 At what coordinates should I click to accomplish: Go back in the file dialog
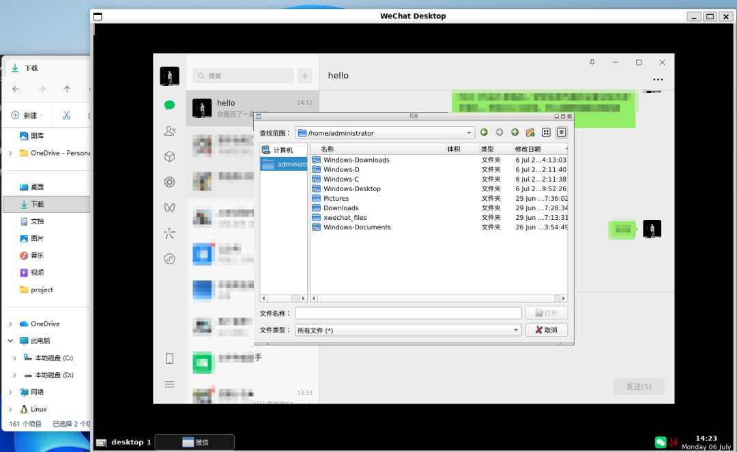click(484, 132)
